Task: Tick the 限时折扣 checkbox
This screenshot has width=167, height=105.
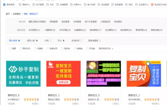Action: coord(21,48)
